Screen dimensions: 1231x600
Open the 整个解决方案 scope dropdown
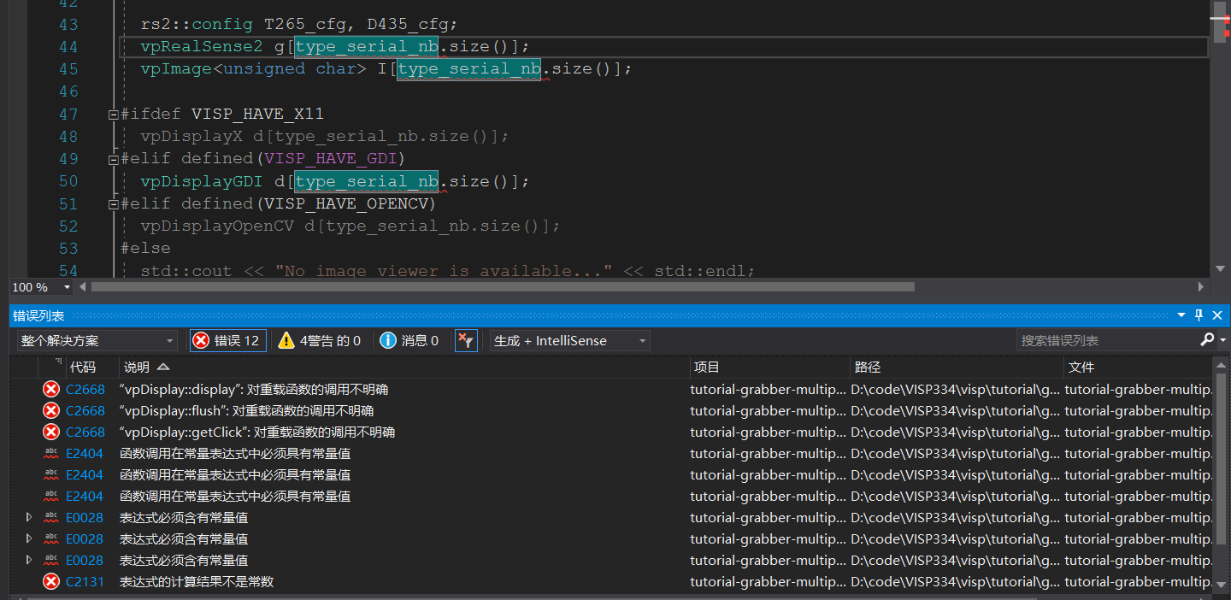coord(97,340)
